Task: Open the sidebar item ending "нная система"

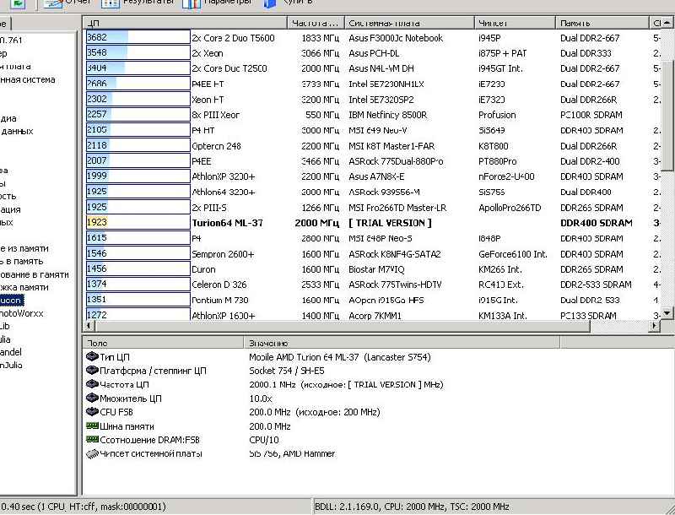Action: tap(28, 79)
